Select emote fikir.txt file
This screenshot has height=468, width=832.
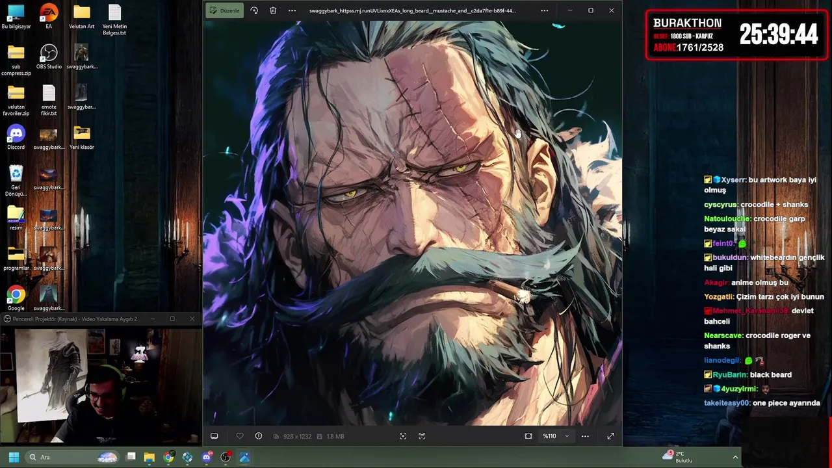pos(49,101)
